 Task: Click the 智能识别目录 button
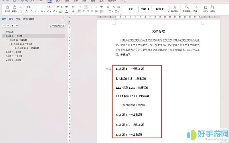point(57,26)
